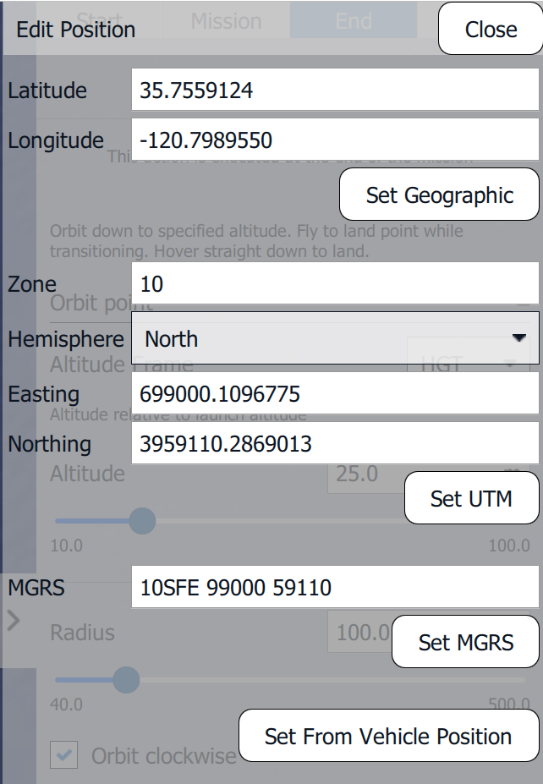Click the Latitude input field
The width and height of the screenshot is (543, 784).
335,90
